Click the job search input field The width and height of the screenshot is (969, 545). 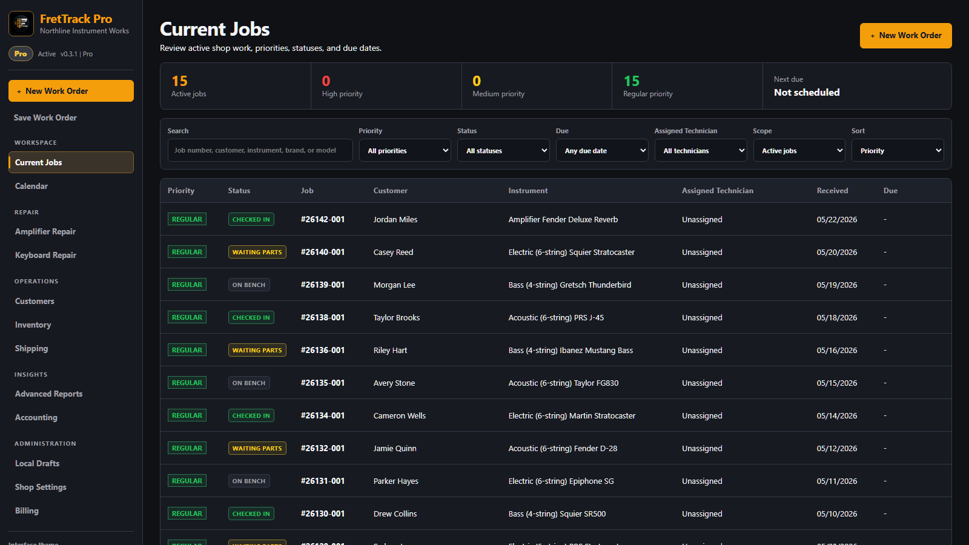tap(260, 150)
